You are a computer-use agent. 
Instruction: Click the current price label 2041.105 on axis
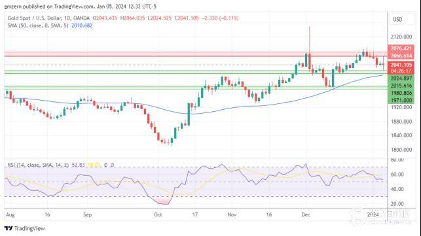point(401,65)
